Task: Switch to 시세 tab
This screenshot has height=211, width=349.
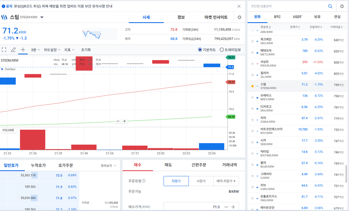Action: pos(146,17)
